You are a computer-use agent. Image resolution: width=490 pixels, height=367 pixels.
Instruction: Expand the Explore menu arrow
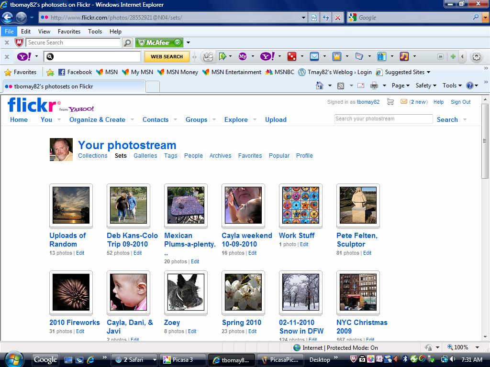[x=255, y=119]
